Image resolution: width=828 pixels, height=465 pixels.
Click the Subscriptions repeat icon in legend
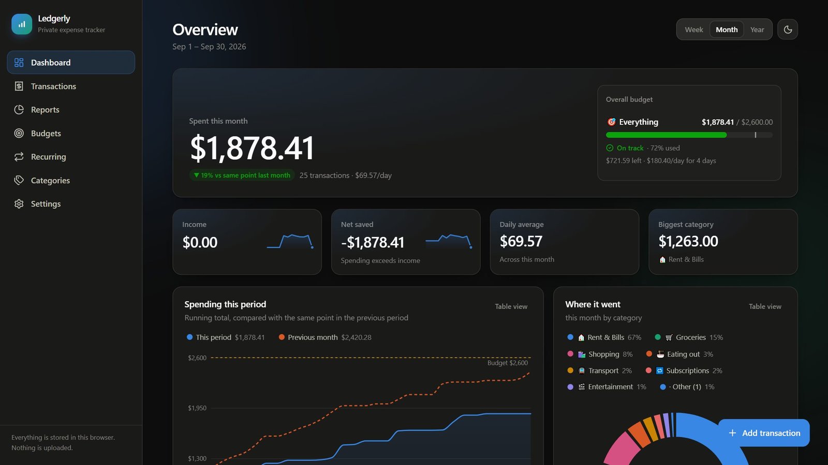tap(660, 371)
